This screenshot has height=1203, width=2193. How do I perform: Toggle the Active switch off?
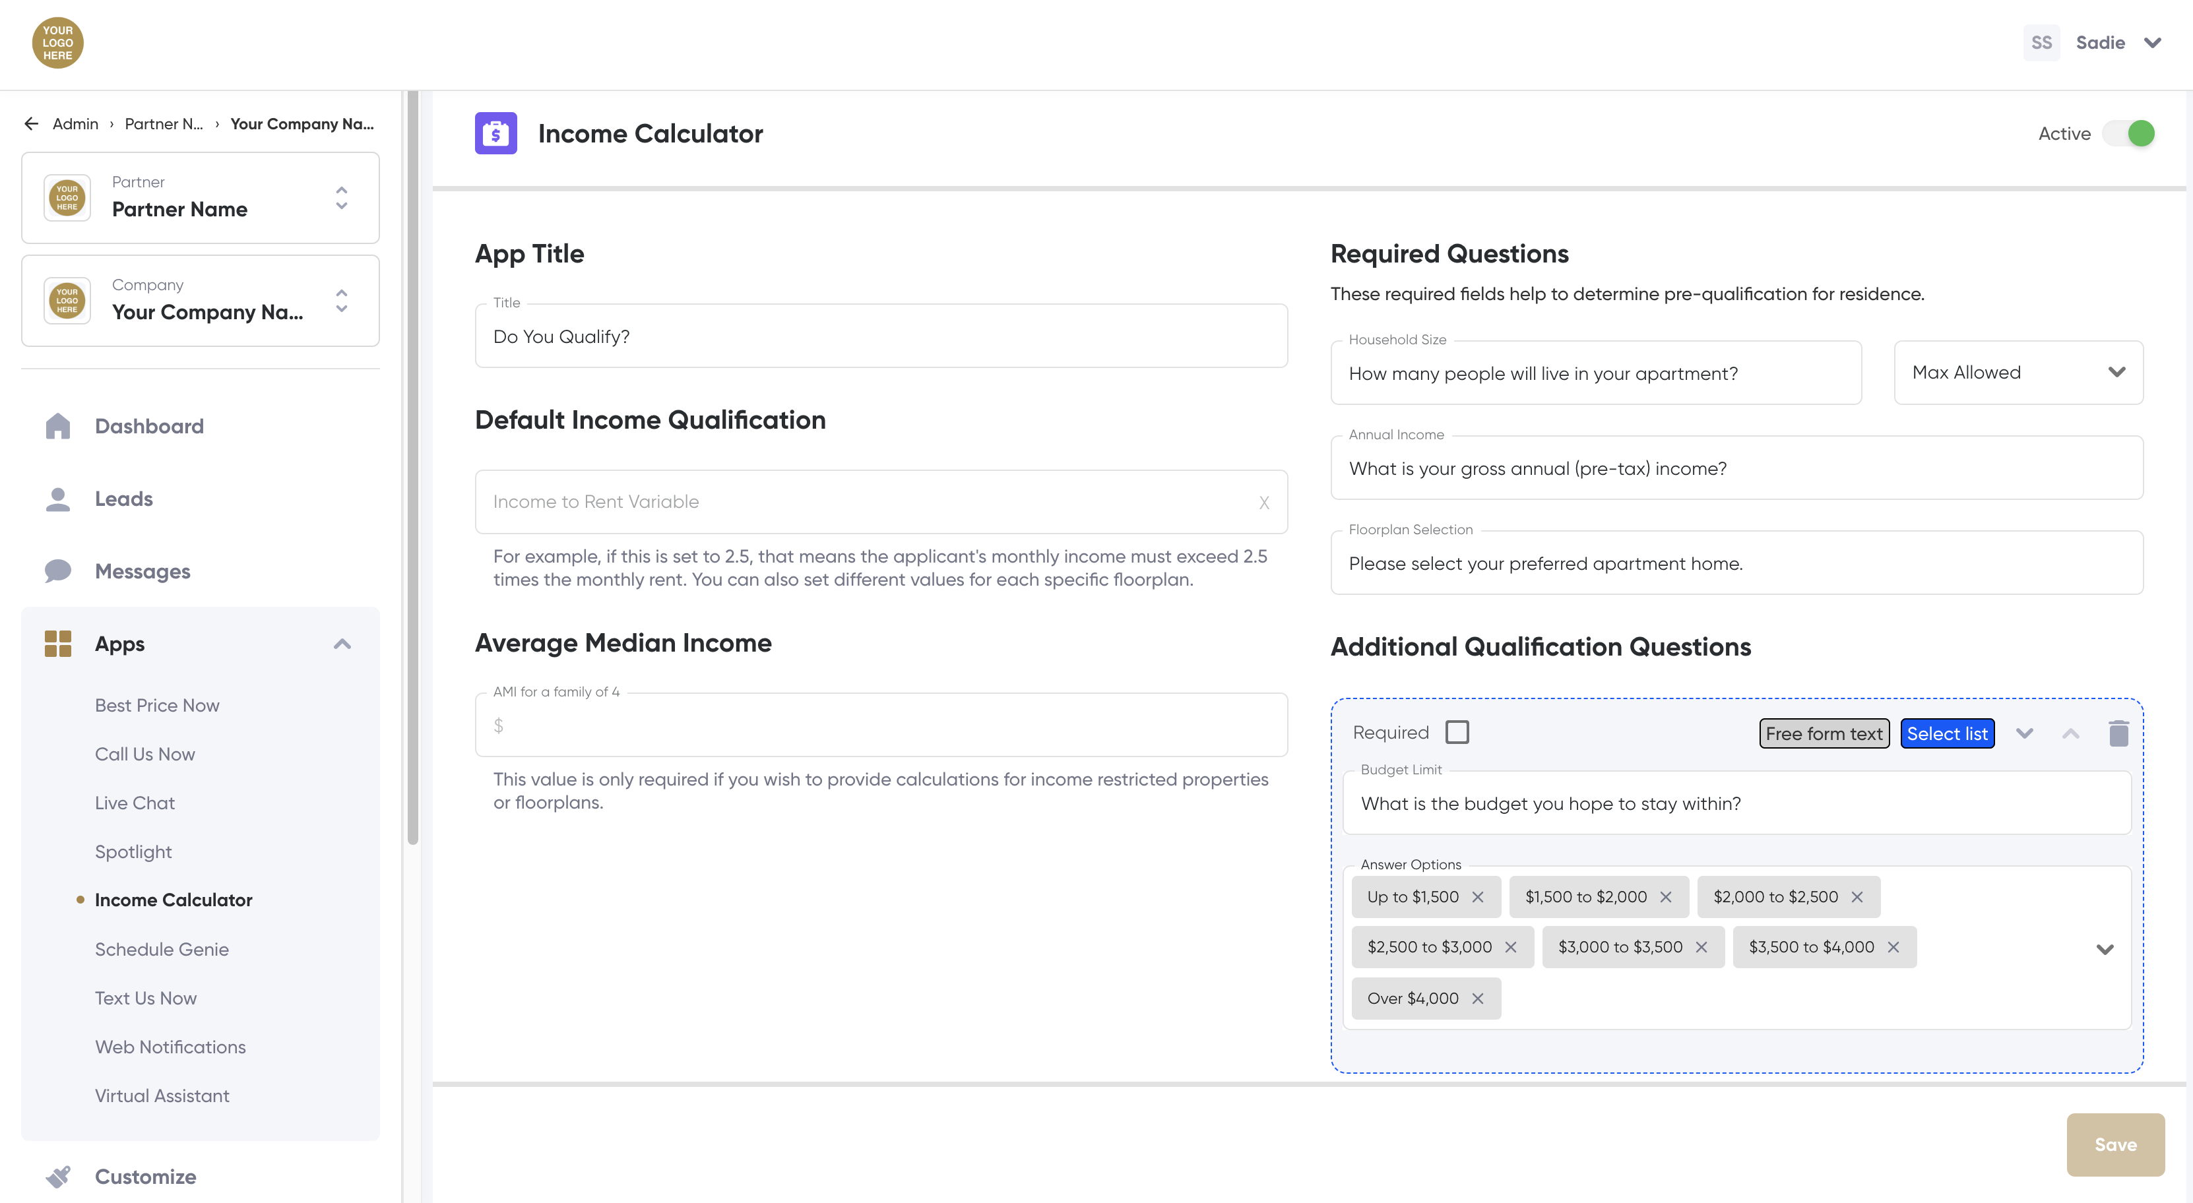(2129, 134)
